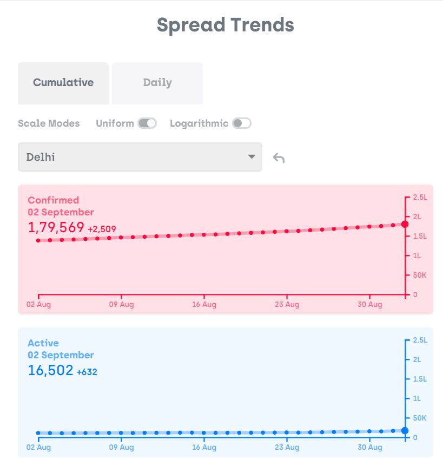Click the dropdown arrow in Delhi selector
The image size is (443, 459).
tap(251, 157)
